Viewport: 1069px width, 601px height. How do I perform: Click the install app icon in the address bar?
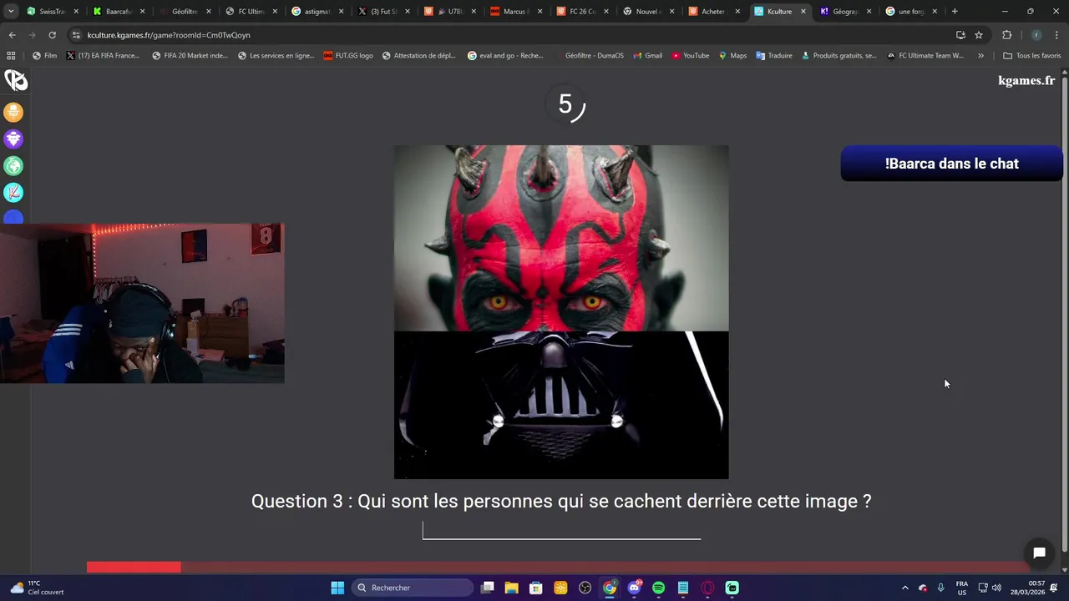click(x=960, y=35)
